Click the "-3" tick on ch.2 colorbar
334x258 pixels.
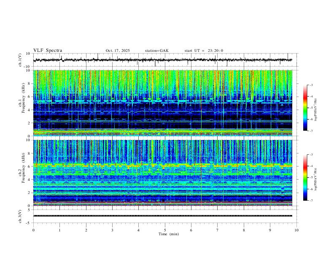coord(311,155)
